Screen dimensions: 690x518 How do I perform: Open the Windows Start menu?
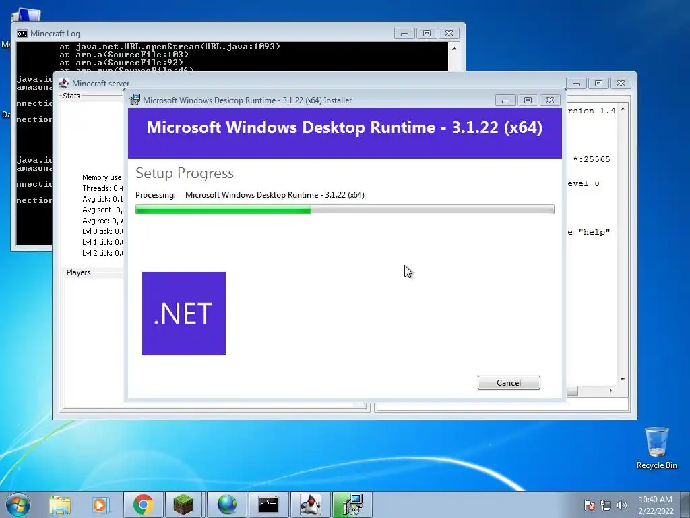[18, 505]
